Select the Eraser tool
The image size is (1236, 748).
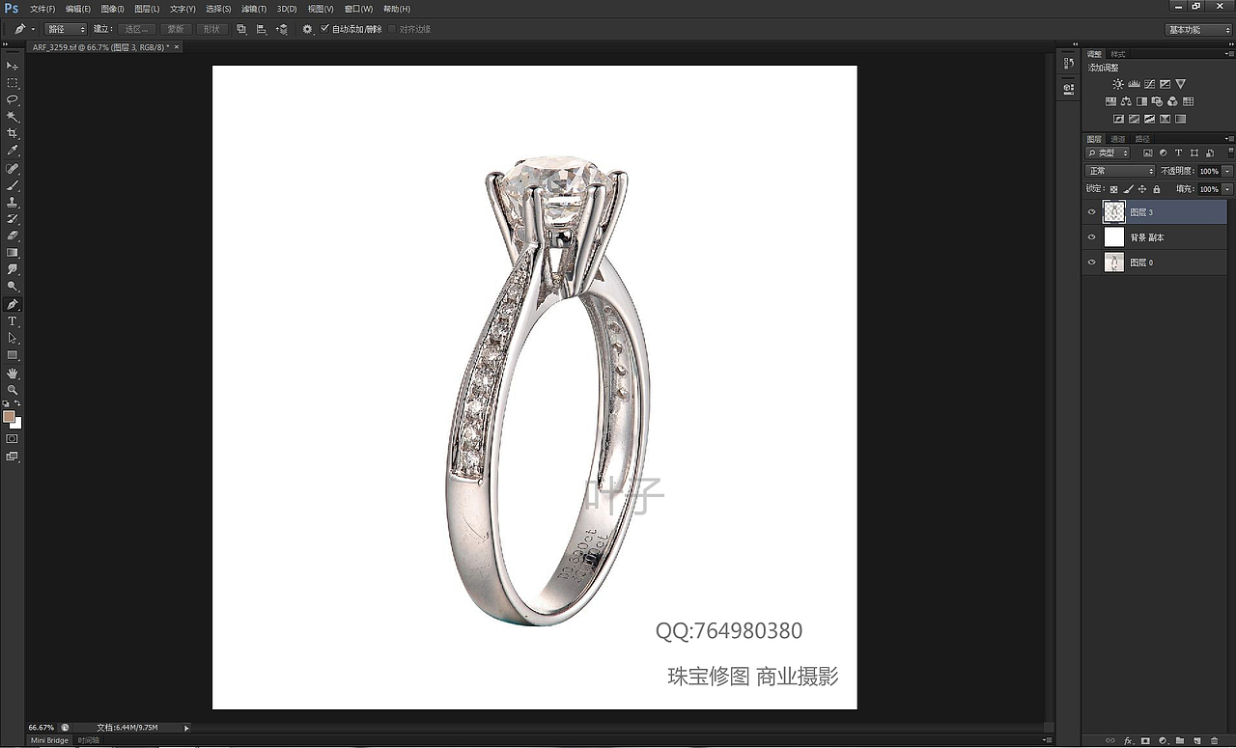tap(13, 235)
